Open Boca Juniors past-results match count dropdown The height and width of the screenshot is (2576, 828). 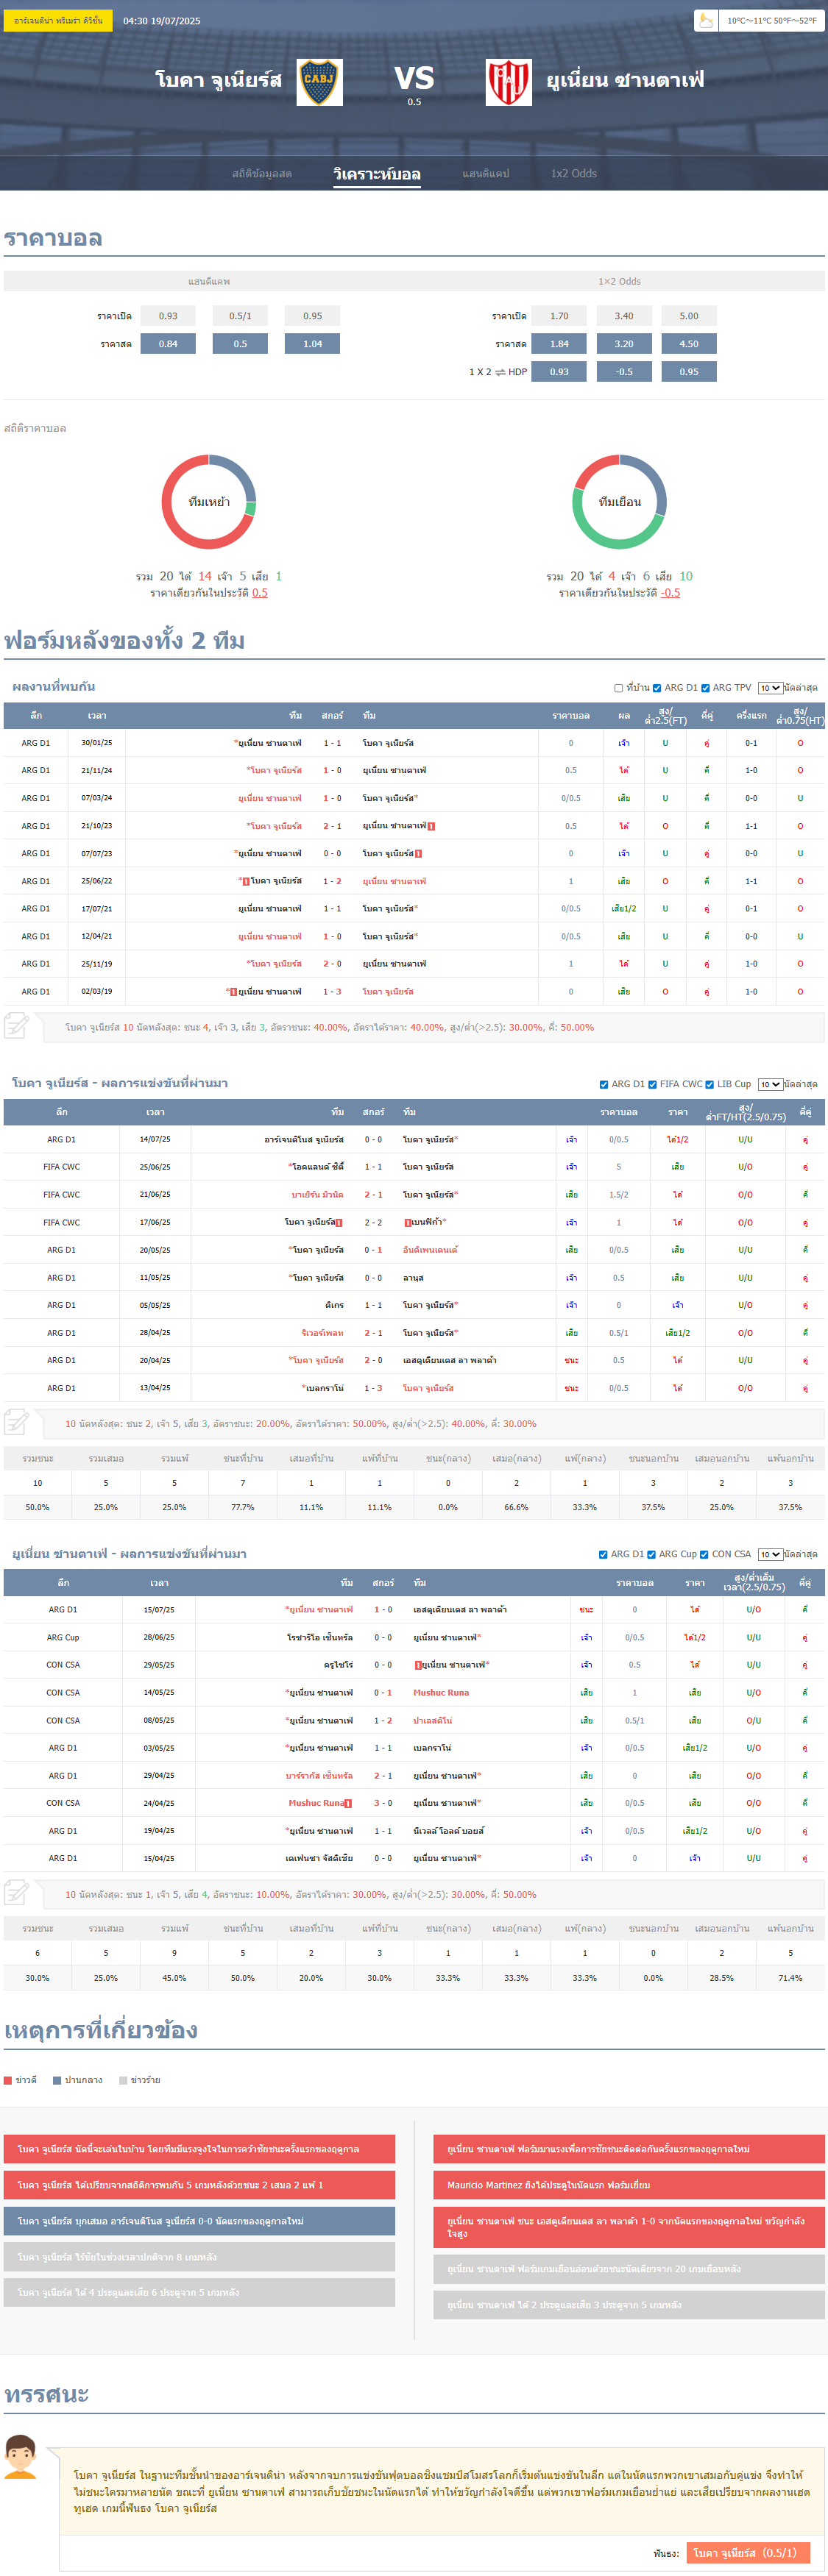(x=770, y=1084)
